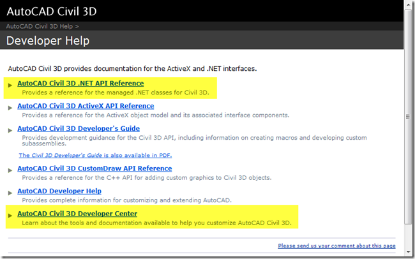This screenshot has height=259, width=415.
Task: Open AutoCAD Civil 3D Developer Center link
Action: pos(77,214)
